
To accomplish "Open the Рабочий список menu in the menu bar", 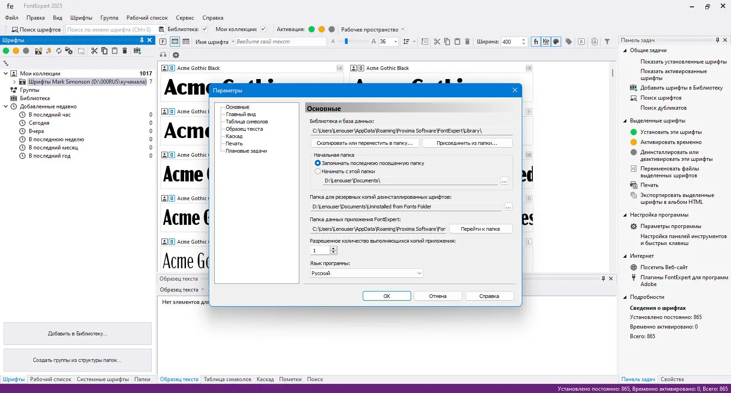I will 147,18.
